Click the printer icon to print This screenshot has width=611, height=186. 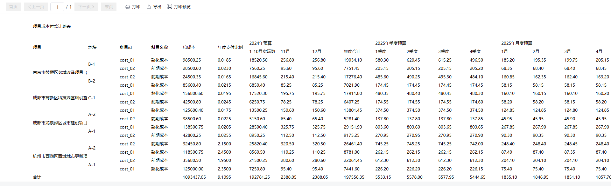click(128, 7)
